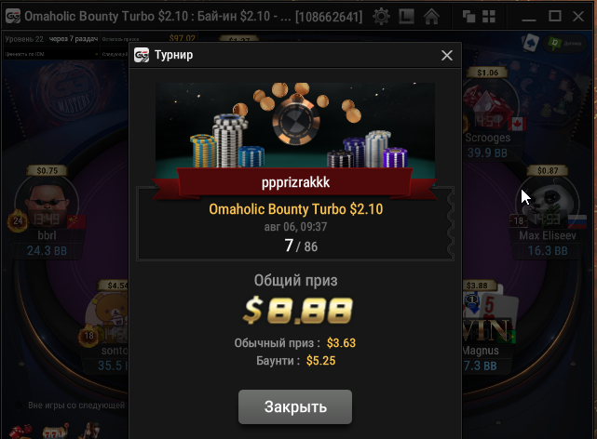
Task: Click the GG logo in title bar
Action: 13,17
